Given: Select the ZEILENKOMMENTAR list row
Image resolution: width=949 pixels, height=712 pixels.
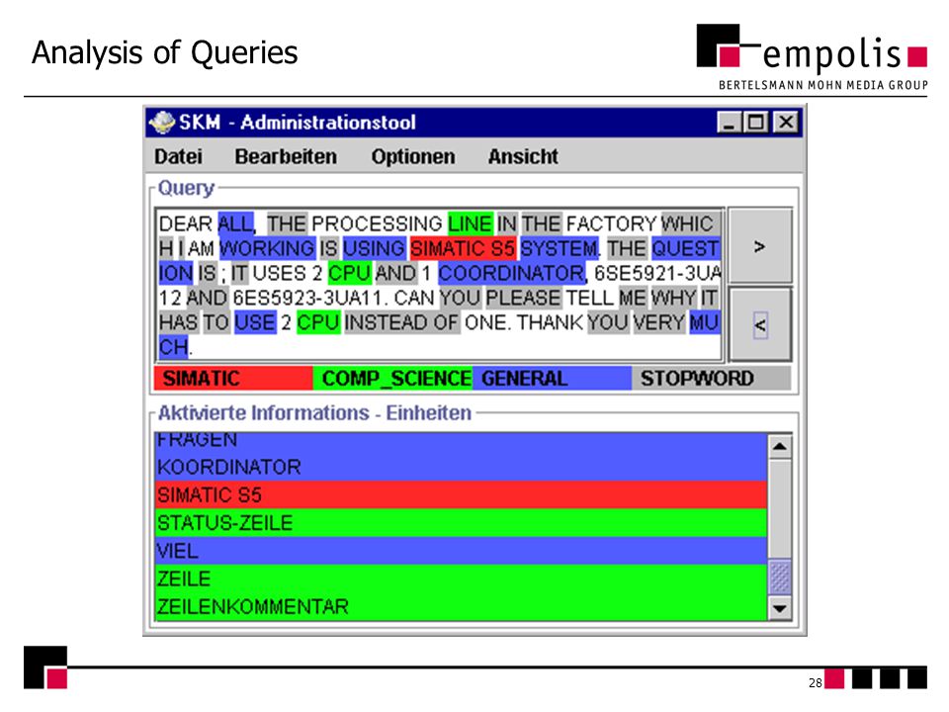Looking at the screenshot, I should pos(462,606).
